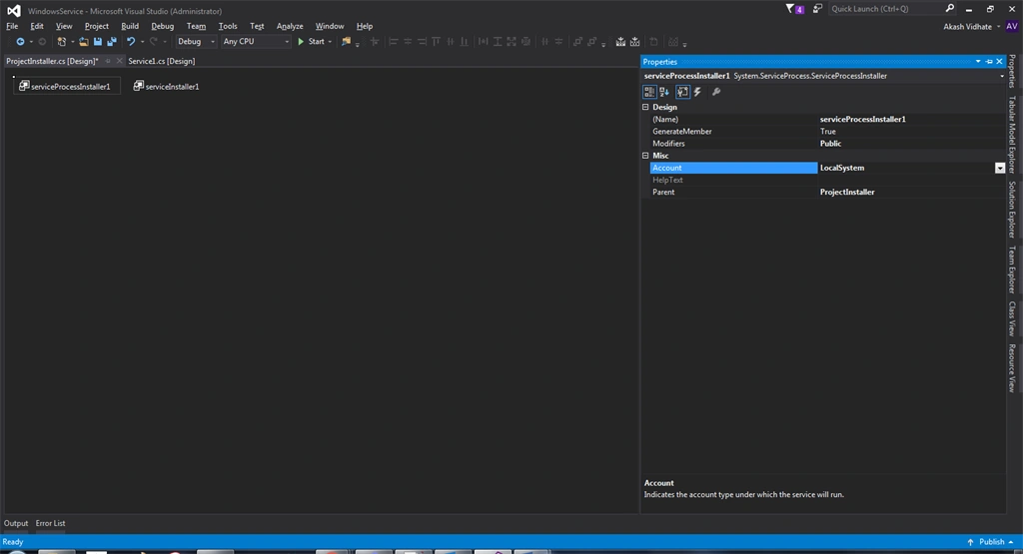The image size is (1023, 554).
Task: Select the serviceInstaller1 component
Action: 167,86
